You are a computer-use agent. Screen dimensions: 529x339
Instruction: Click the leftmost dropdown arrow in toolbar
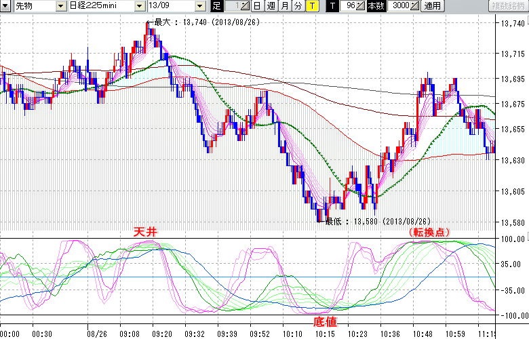pos(5,6)
